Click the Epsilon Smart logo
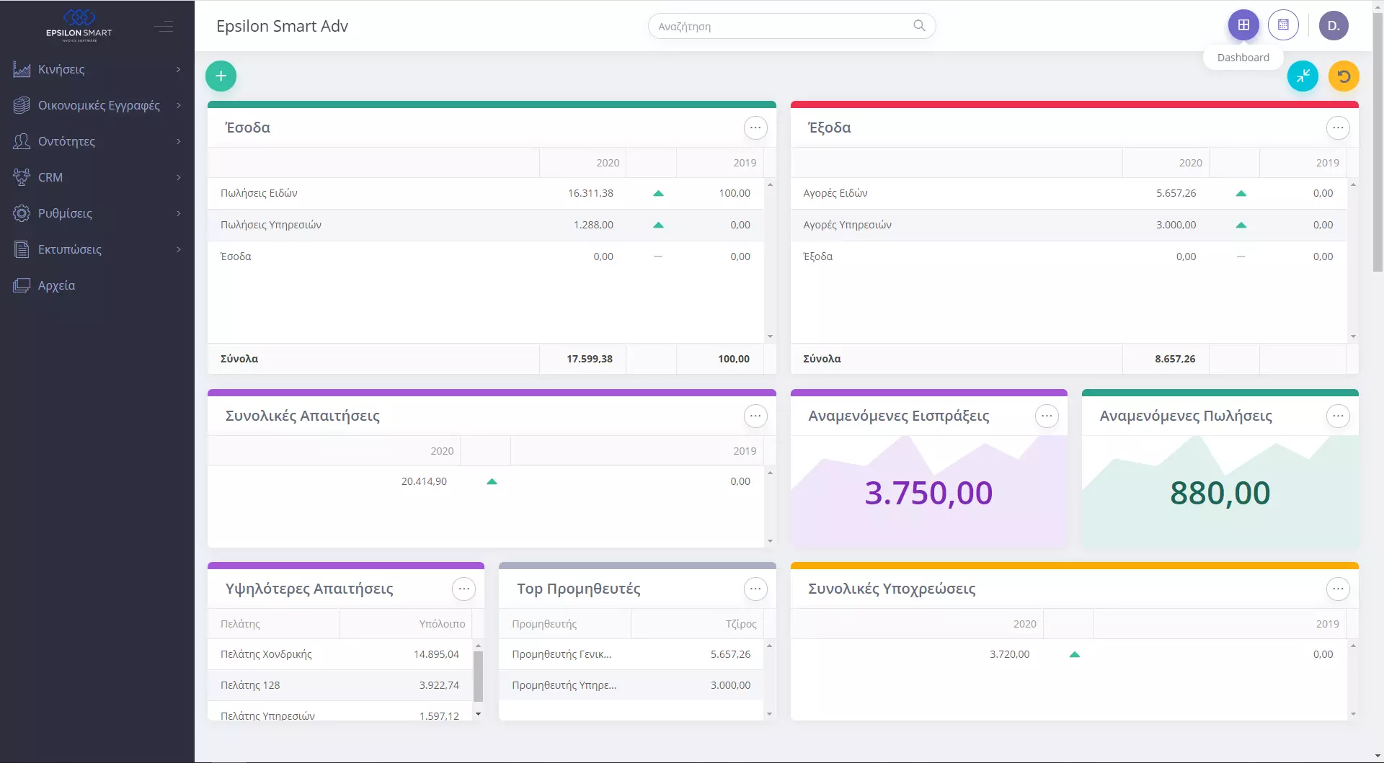Image resolution: width=1384 pixels, height=763 pixels. click(79, 25)
